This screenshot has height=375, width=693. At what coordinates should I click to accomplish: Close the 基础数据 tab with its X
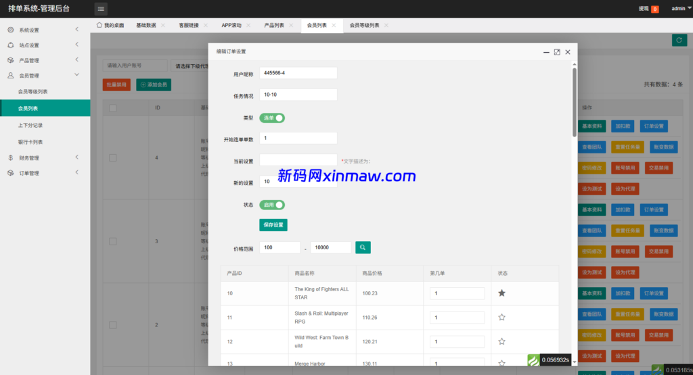163,25
